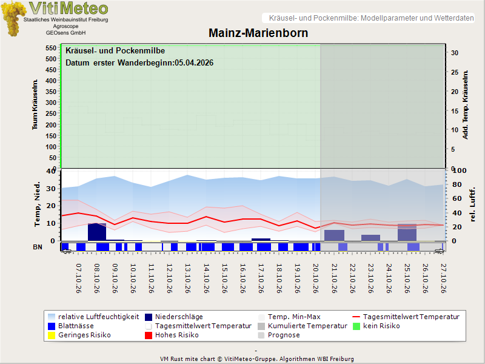Click the 'Add. Temp. Kräuselm.' axis label
This screenshot has height=364, width=485.
tap(465, 104)
